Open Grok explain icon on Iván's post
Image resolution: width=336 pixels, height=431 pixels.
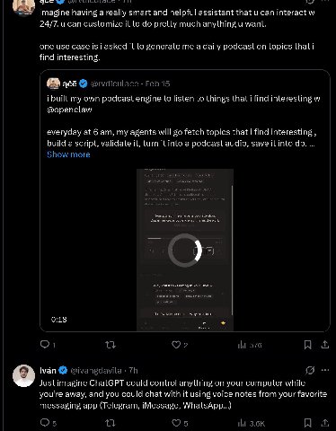(x=310, y=370)
